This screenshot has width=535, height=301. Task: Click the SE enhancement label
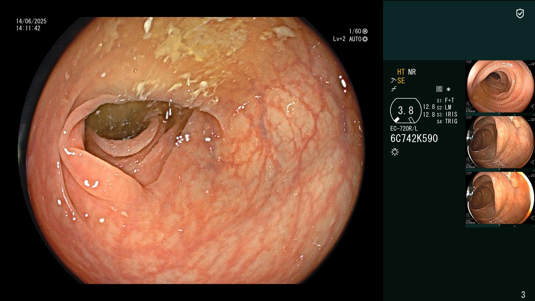pos(401,81)
